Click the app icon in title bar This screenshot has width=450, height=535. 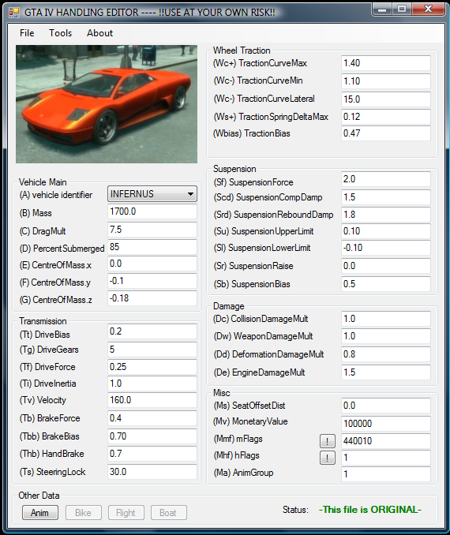pyautogui.click(x=14, y=13)
